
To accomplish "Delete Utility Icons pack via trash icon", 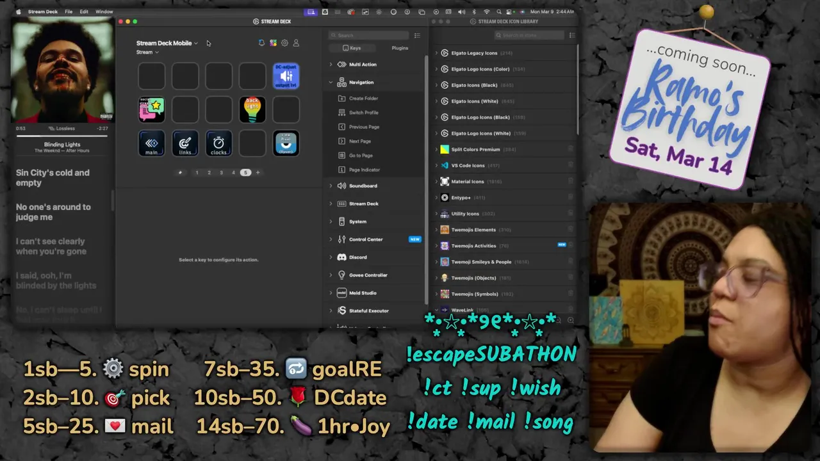I will point(570,213).
